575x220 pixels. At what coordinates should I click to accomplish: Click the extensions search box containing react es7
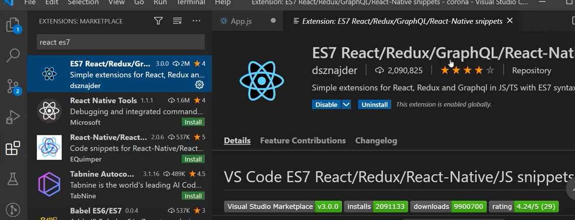pos(121,42)
